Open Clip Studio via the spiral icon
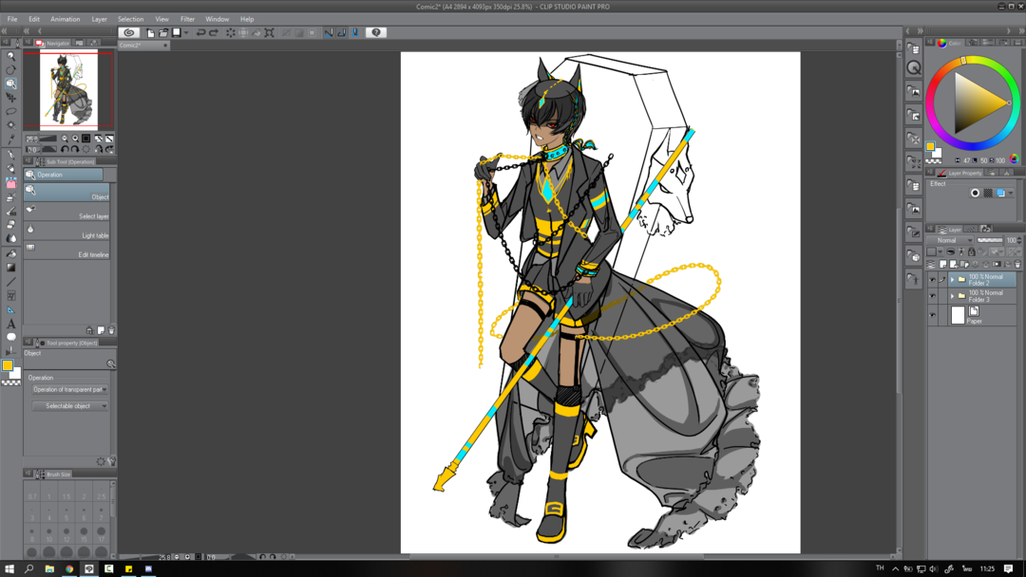 (129, 32)
